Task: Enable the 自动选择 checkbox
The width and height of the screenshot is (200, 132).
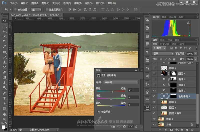Action: (x=15, y=9)
